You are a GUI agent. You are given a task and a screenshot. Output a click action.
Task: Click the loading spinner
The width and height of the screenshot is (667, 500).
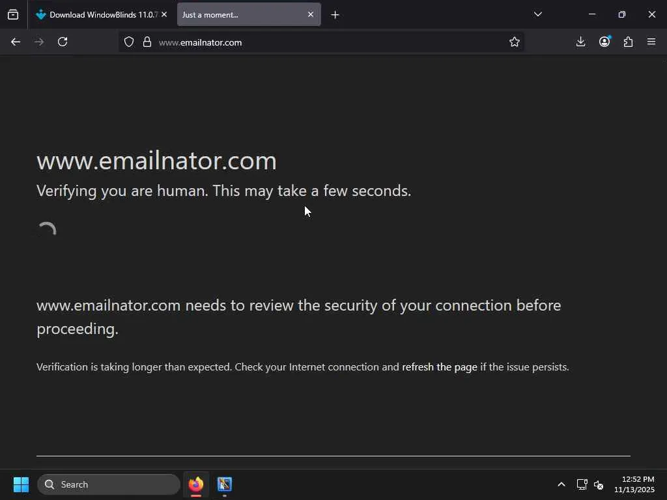coord(47,230)
